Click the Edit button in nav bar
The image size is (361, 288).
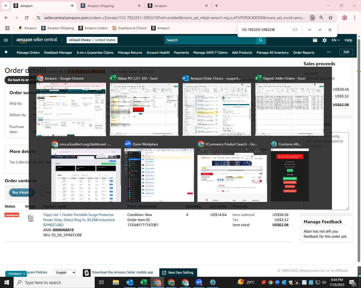(x=346, y=52)
